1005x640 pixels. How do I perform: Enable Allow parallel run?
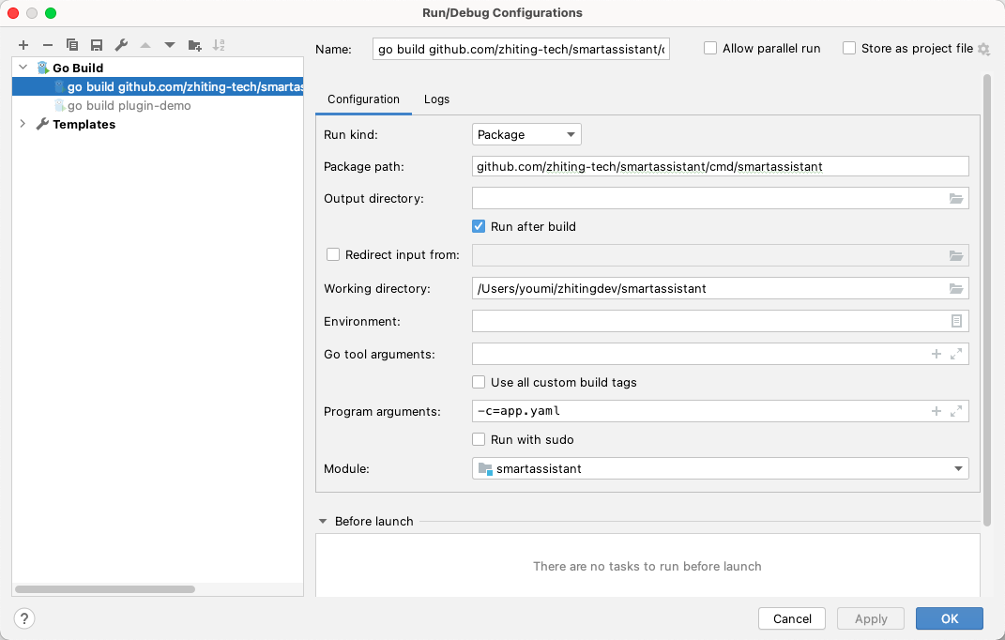point(710,48)
